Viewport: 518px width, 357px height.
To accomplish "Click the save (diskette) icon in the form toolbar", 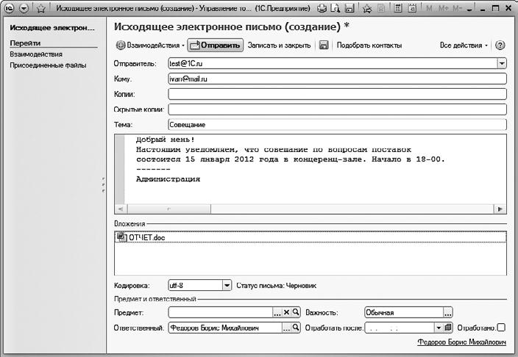I will [x=324, y=46].
